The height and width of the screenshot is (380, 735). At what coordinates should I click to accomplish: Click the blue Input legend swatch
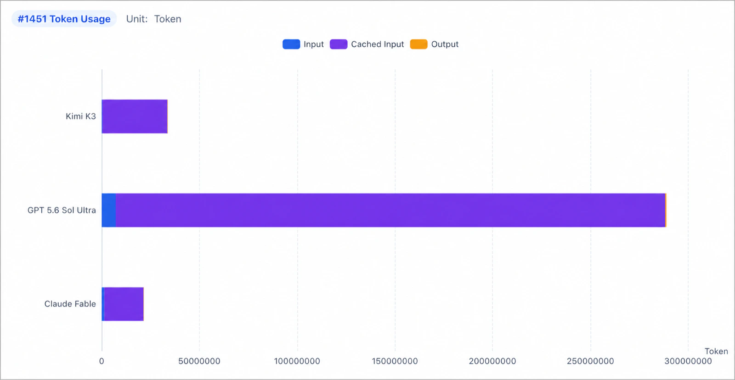point(291,44)
